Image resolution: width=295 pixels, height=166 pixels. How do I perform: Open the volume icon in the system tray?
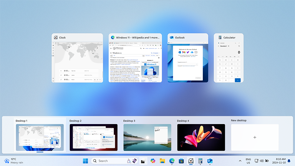(262, 161)
